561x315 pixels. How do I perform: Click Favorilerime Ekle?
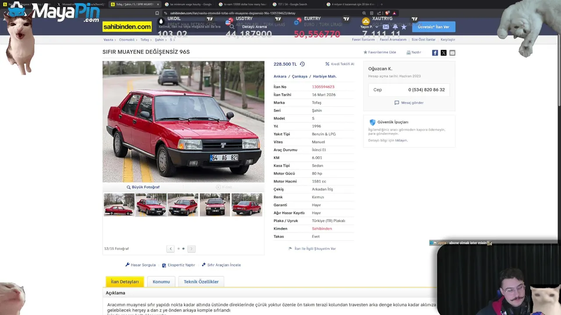[x=380, y=52]
